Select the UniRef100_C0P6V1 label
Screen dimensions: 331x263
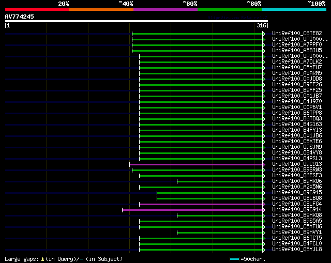click(297, 107)
